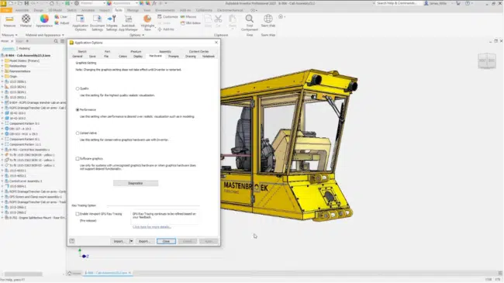Open the 'Click here for more details' link
Viewport: 504px width, 283px height.
(152, 226)
